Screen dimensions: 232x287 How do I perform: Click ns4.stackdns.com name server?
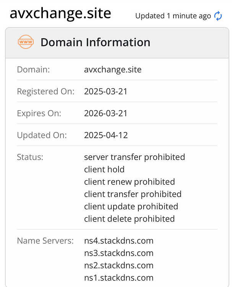[x=118, y=241]
